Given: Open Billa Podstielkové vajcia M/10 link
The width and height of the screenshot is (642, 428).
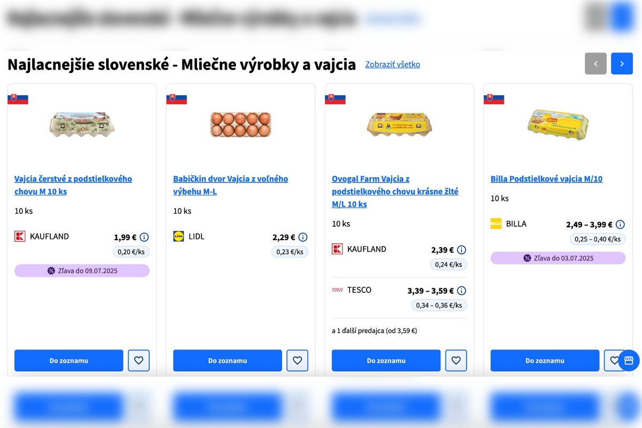Looking at the screenshot, I should (x=546, y=179).
